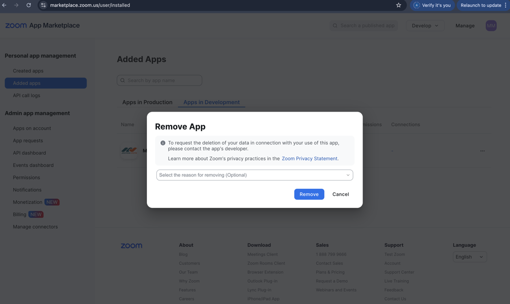Screen dimensions: 510x304
Task: Click the Relaunch to update button
Action: (x=481, y=5)
